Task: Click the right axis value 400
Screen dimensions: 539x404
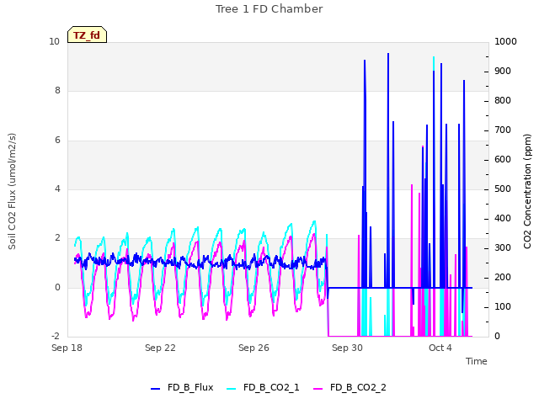Action: click(503, 218)
